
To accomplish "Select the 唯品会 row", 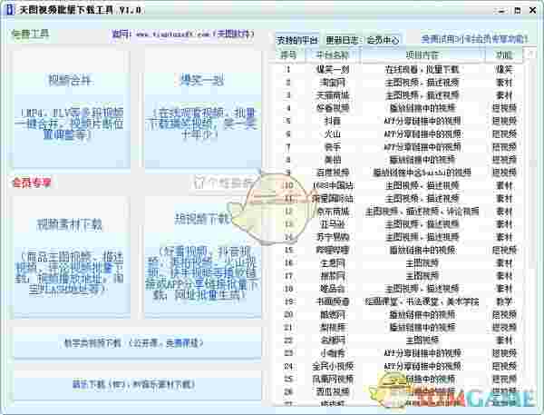I will pos(399,289).
